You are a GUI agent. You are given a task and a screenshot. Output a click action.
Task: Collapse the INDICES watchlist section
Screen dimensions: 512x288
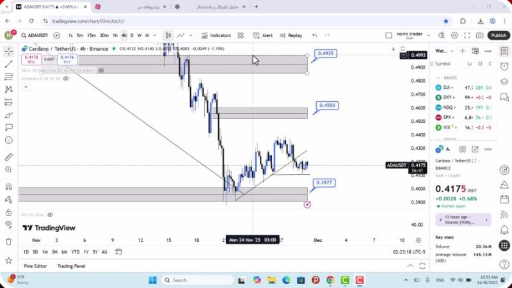tap(438, 77)
